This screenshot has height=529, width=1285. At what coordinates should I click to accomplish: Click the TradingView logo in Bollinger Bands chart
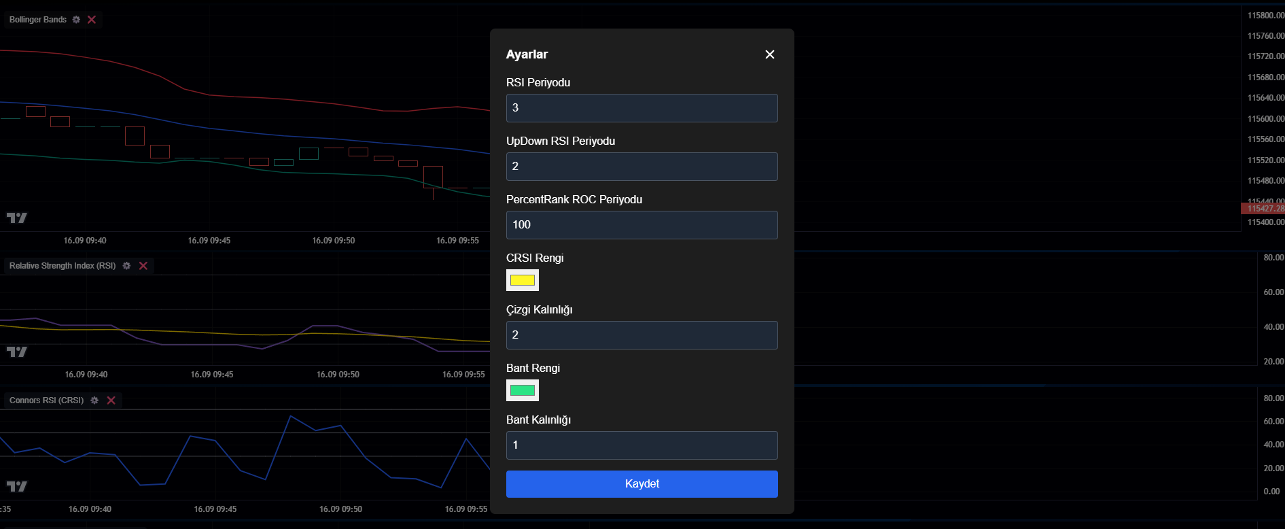17,218
